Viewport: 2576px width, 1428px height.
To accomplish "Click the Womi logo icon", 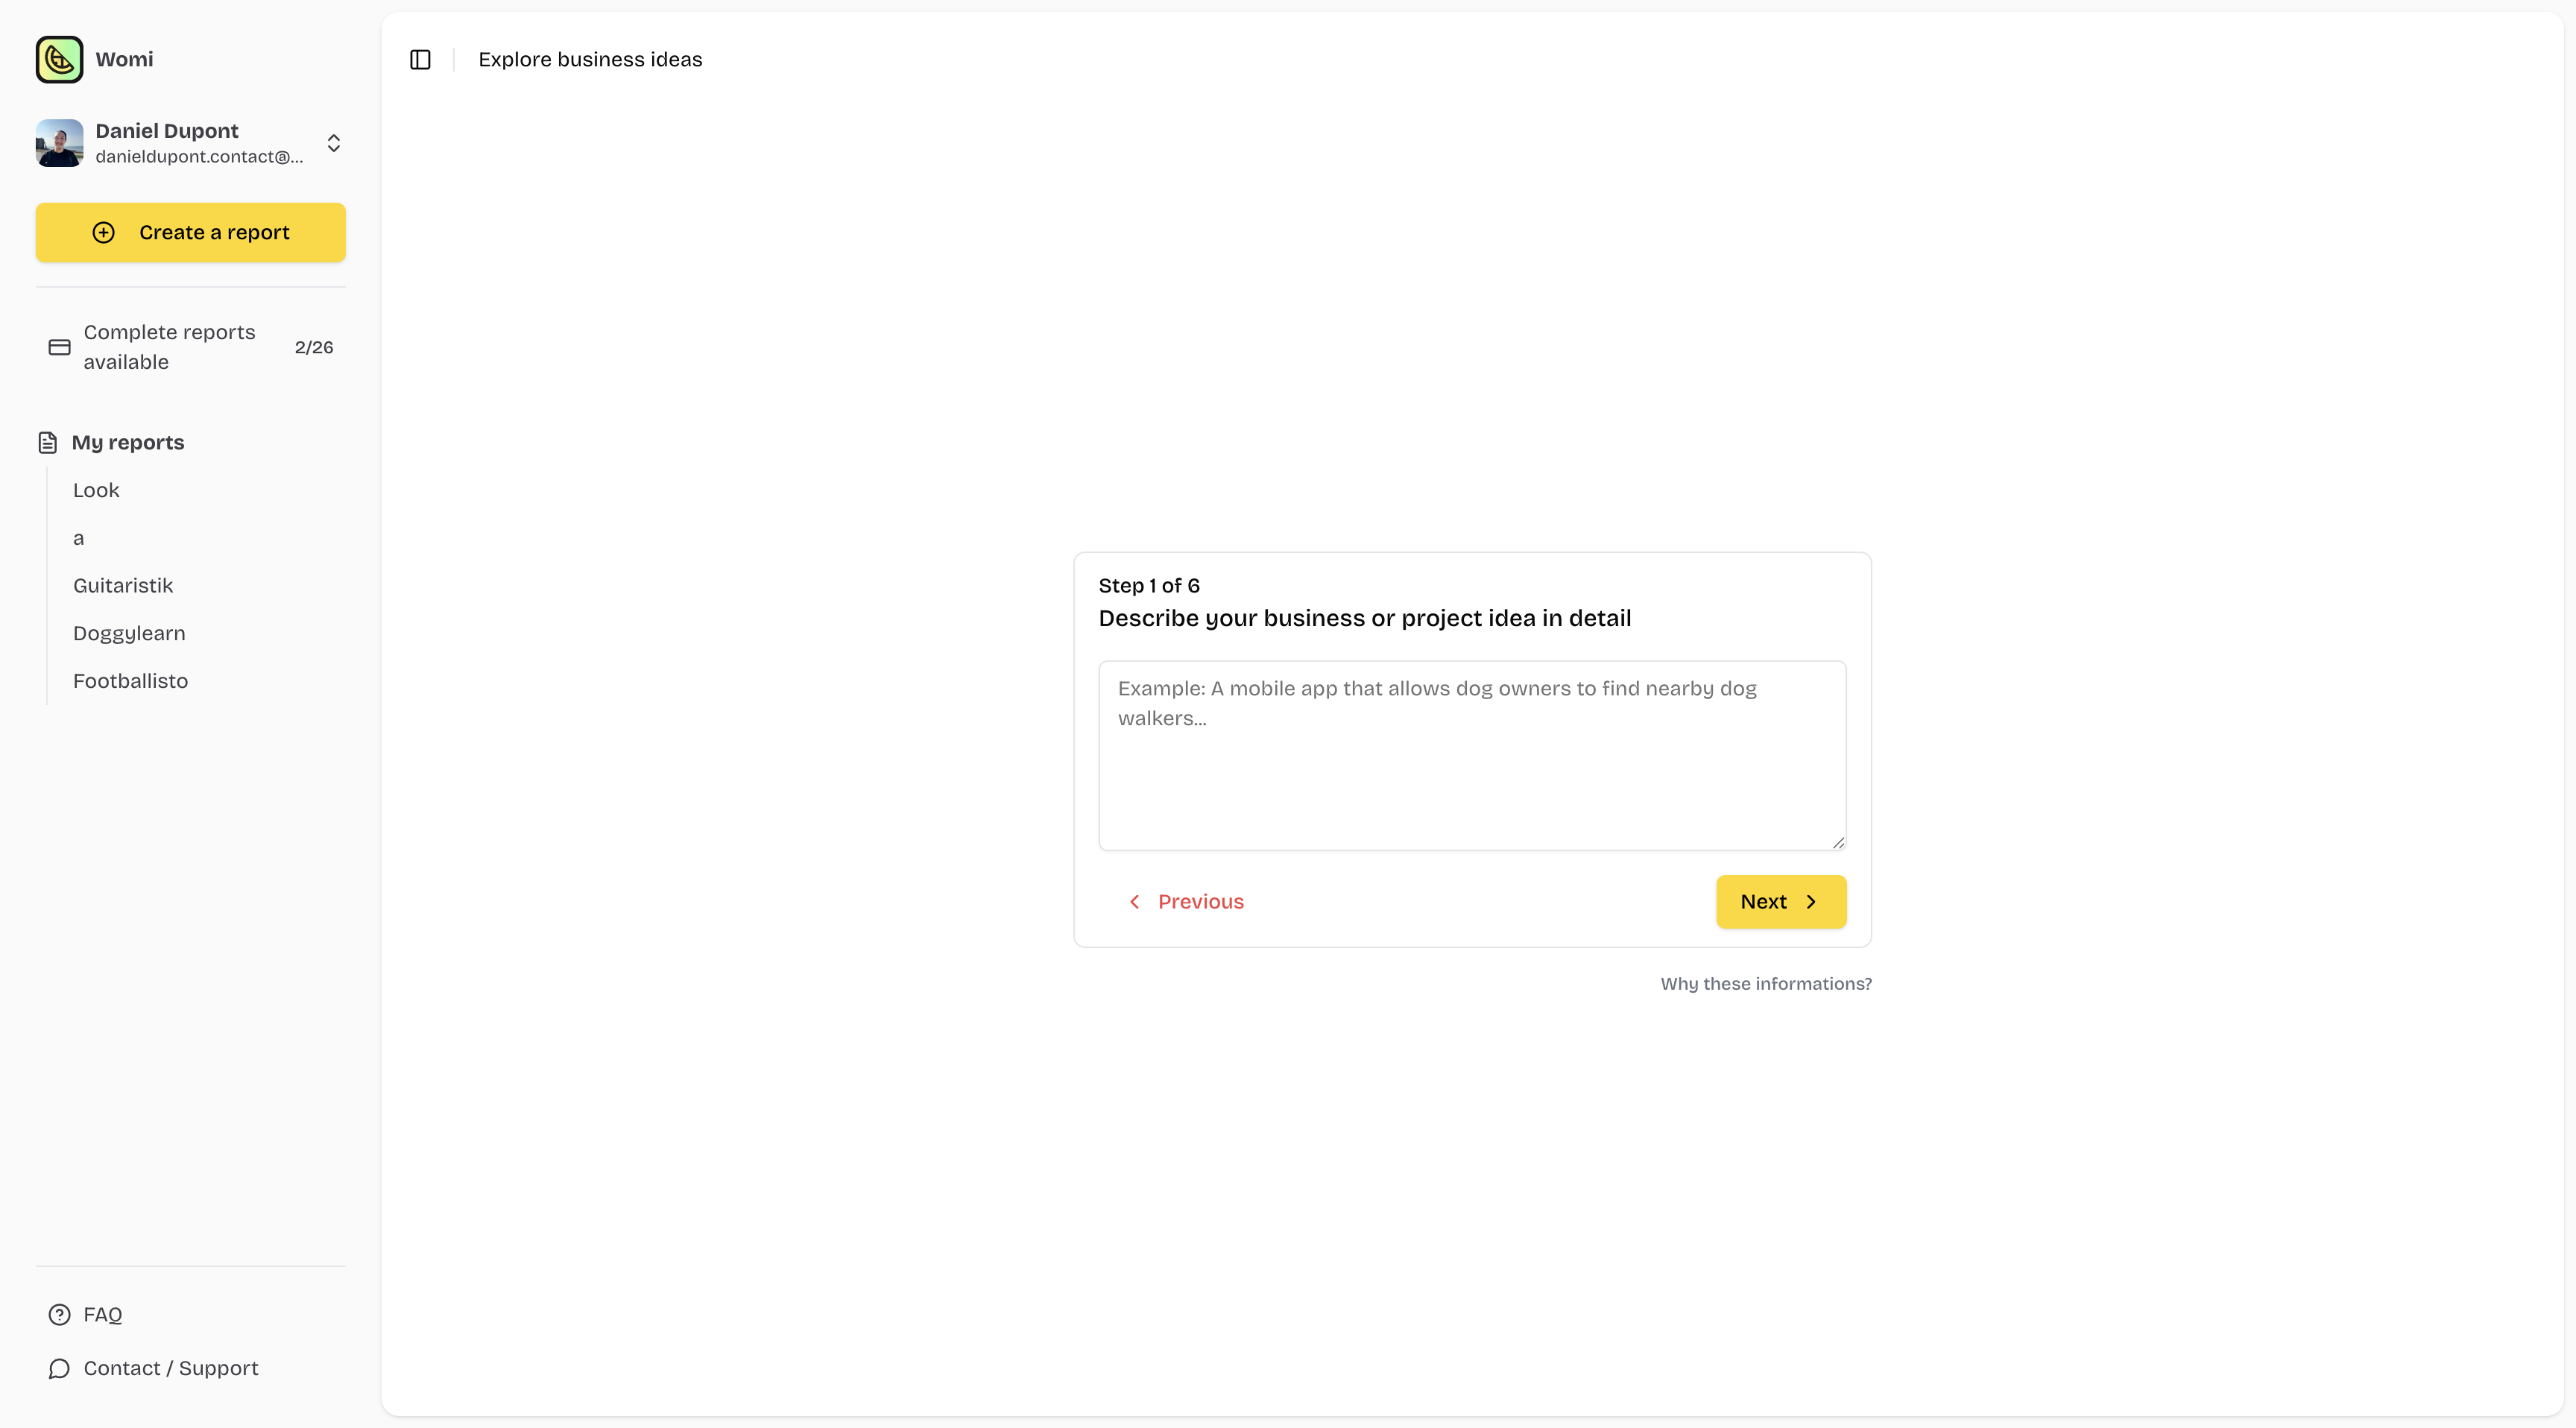I will (59, 59).
